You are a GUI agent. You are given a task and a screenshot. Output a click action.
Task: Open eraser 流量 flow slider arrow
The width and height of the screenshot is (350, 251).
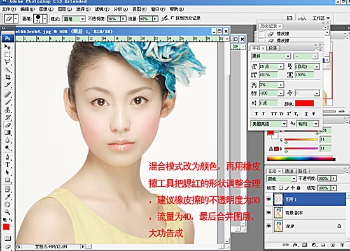point(155,18)
